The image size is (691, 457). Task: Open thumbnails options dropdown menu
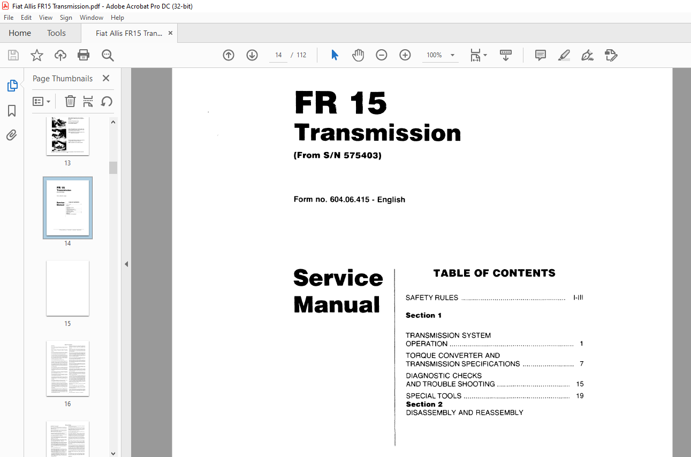pyautogui.click(x=42, y=101)
